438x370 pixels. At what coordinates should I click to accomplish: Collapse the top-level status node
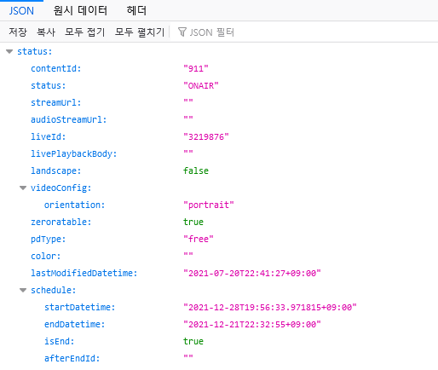click(x=9, y=51)
